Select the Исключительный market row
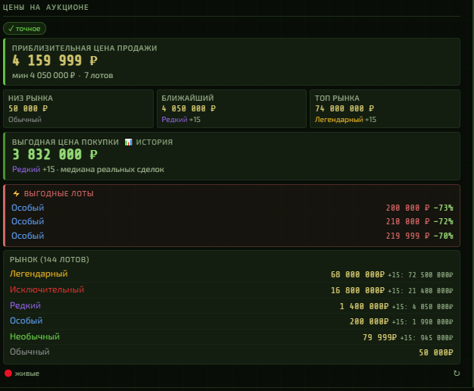This screenshot has height=391, width=474. coord(231,290)
